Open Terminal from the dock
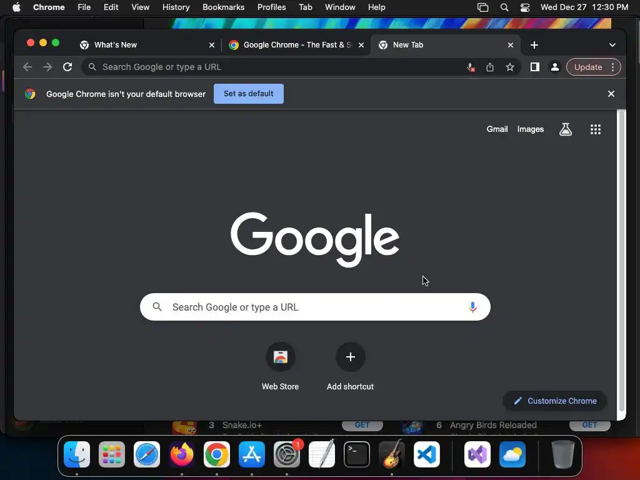Viewport: 640px width, 480px height. point(357,454)
